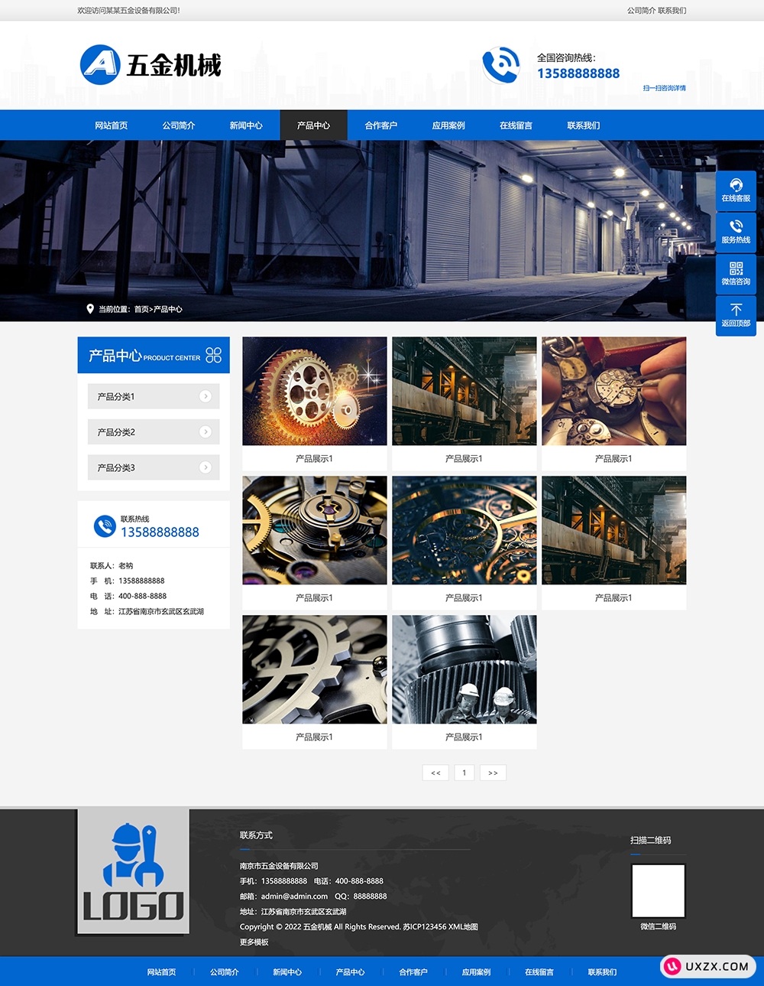
Task: Click the 首页 breadcrumb link
Action: (x=141, y=310)
